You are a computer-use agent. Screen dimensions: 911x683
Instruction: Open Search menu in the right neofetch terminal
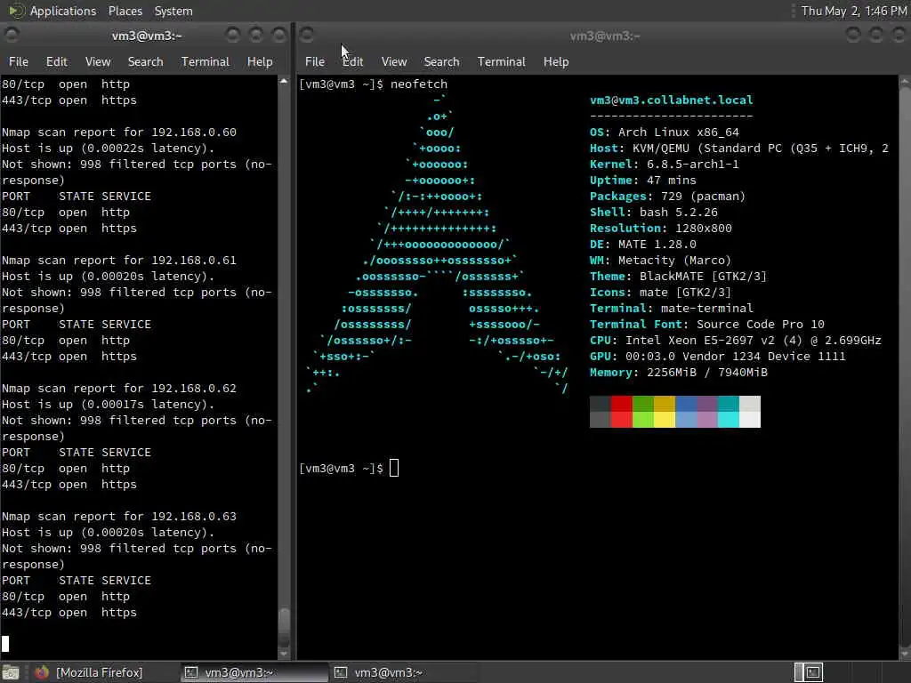click(x=441, y=61)
